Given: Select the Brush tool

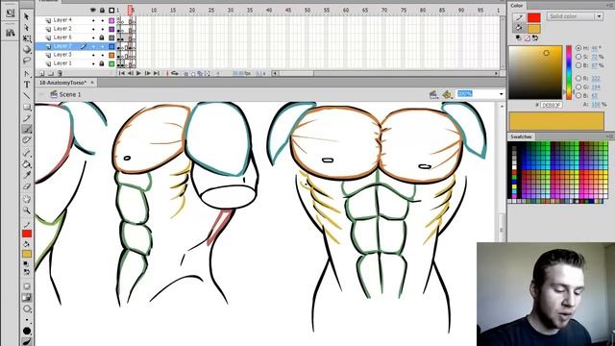Looking at the screenshot, I should click(x=27, y=129).
